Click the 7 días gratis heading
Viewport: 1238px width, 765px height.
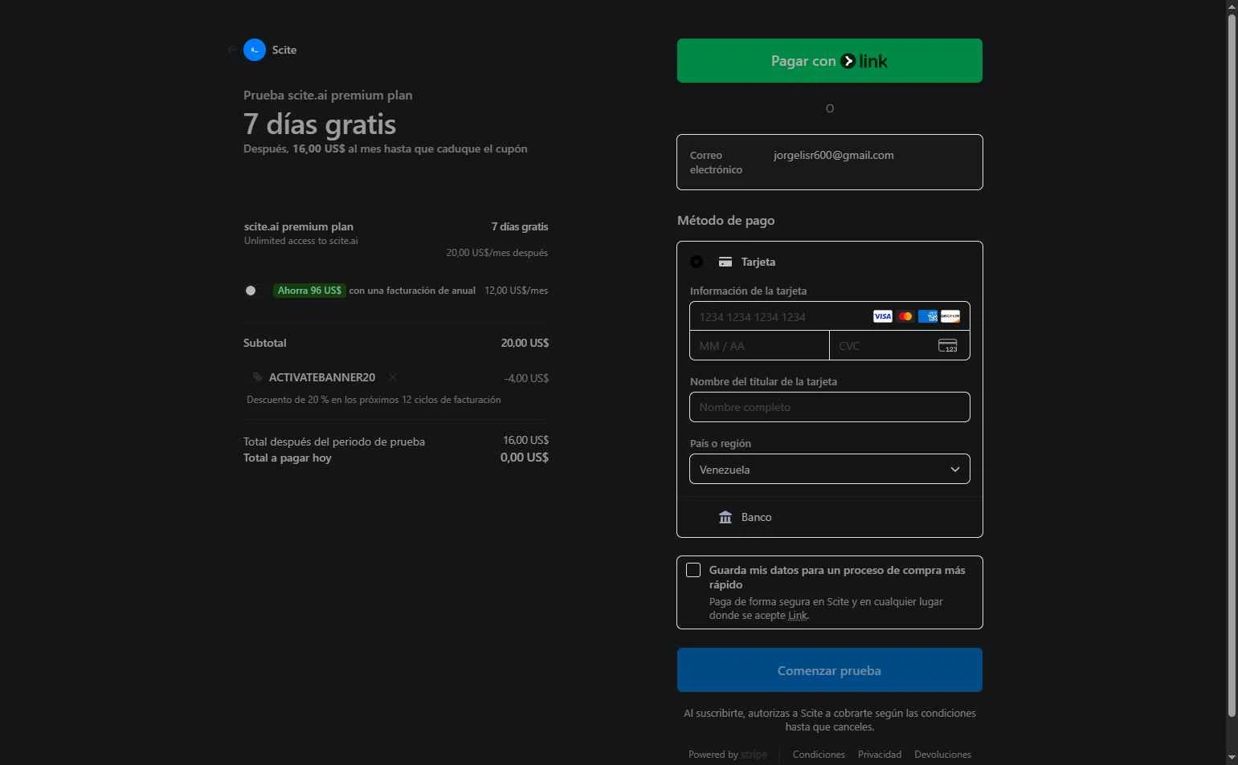pos(320,124)
